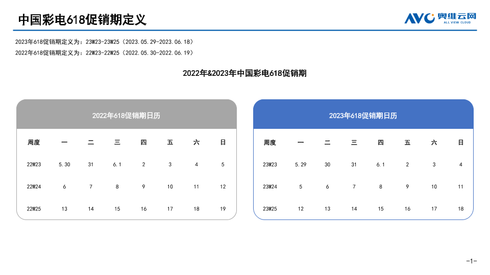Image resolution: width=490 pixels, height=275 pixels.
Task: Select the centered heading 2022年&2023年中国彩电618促销期
Action: pos(244,73)
